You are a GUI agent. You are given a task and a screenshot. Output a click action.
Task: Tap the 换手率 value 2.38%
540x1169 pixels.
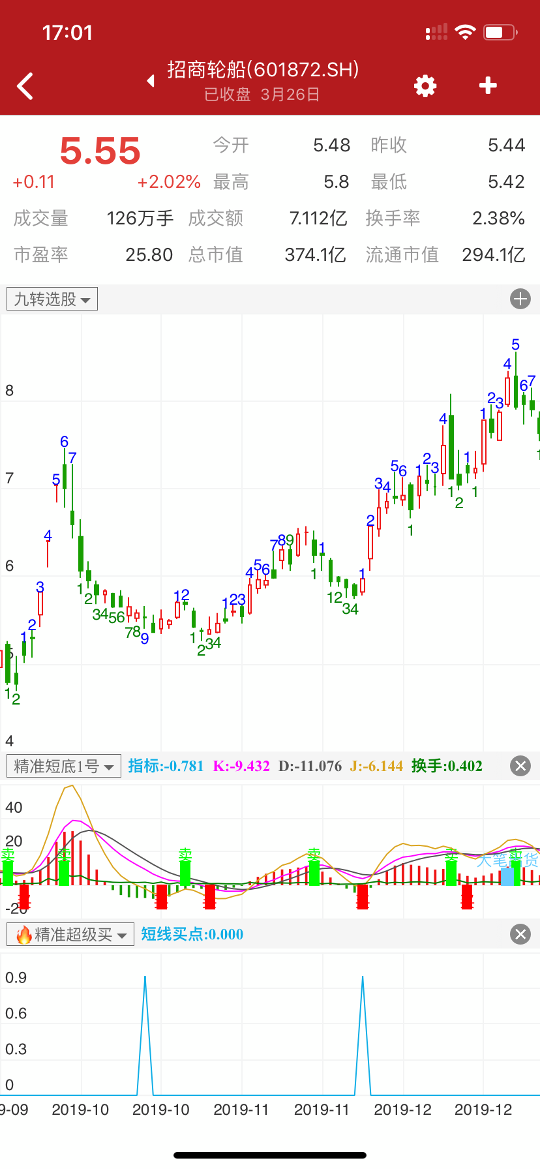[498, 219]
